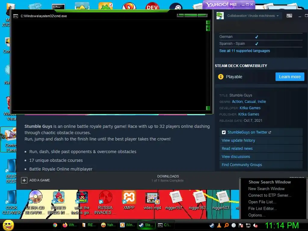Open the Kitka Games publisher link
Image resolution: width=308 pixels, height=231 pixels.
click(248, 114)
